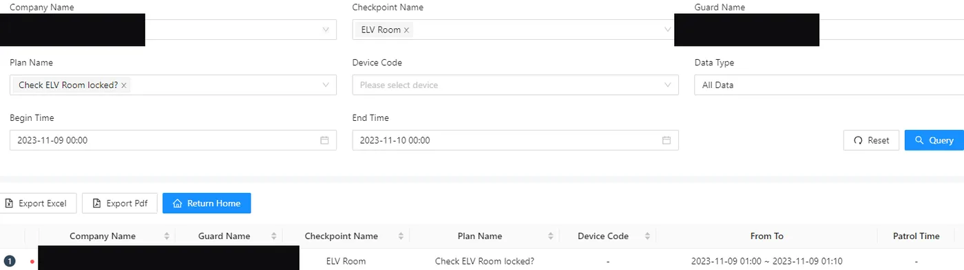Click Export Excel
Image resolution: width=964 pixels, height=270 pixels.
[x=38, y=203]
